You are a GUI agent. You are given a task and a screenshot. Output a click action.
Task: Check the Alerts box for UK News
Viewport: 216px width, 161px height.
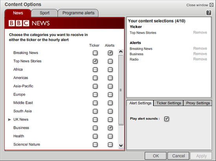[x=110, y=119]
